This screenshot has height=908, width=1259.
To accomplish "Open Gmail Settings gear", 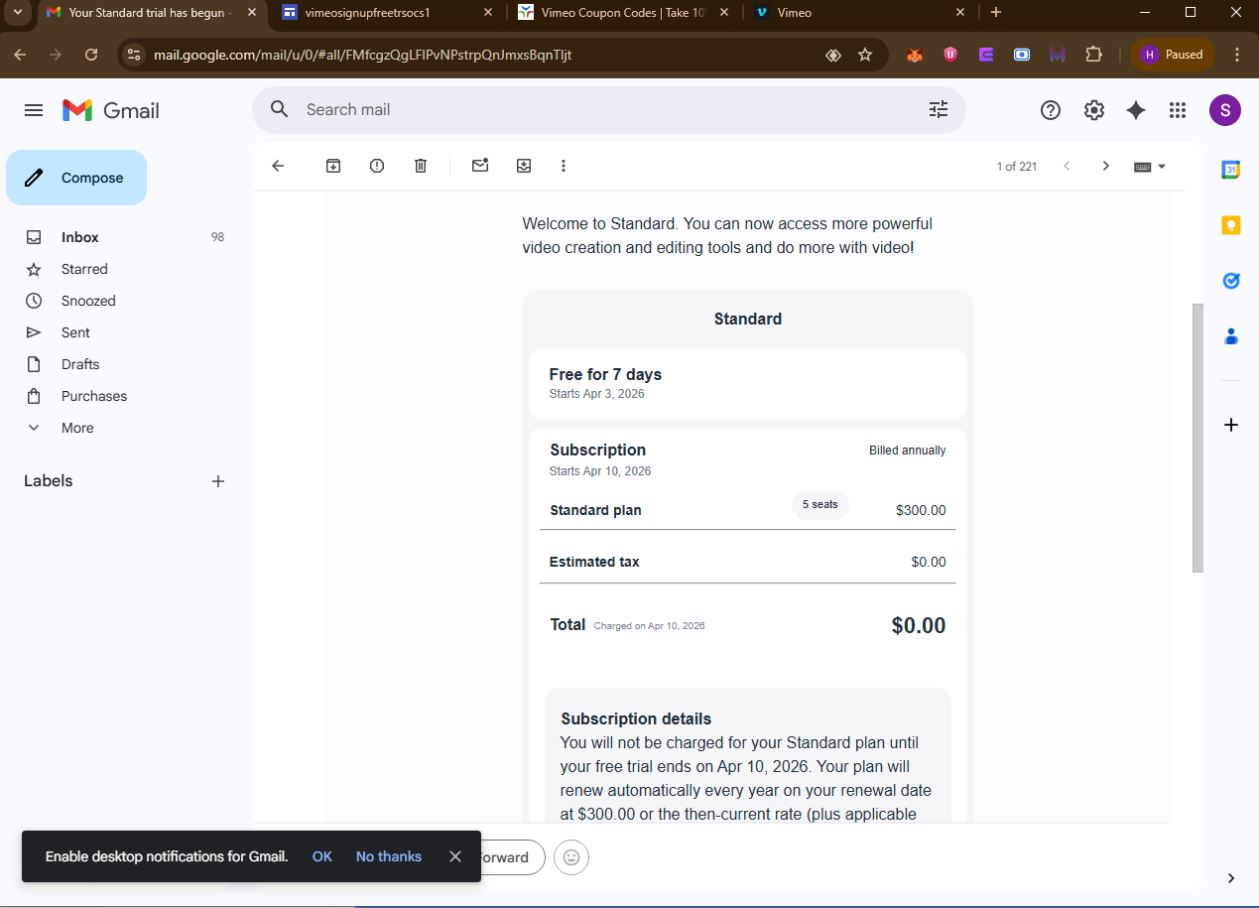I will 1094,110.
